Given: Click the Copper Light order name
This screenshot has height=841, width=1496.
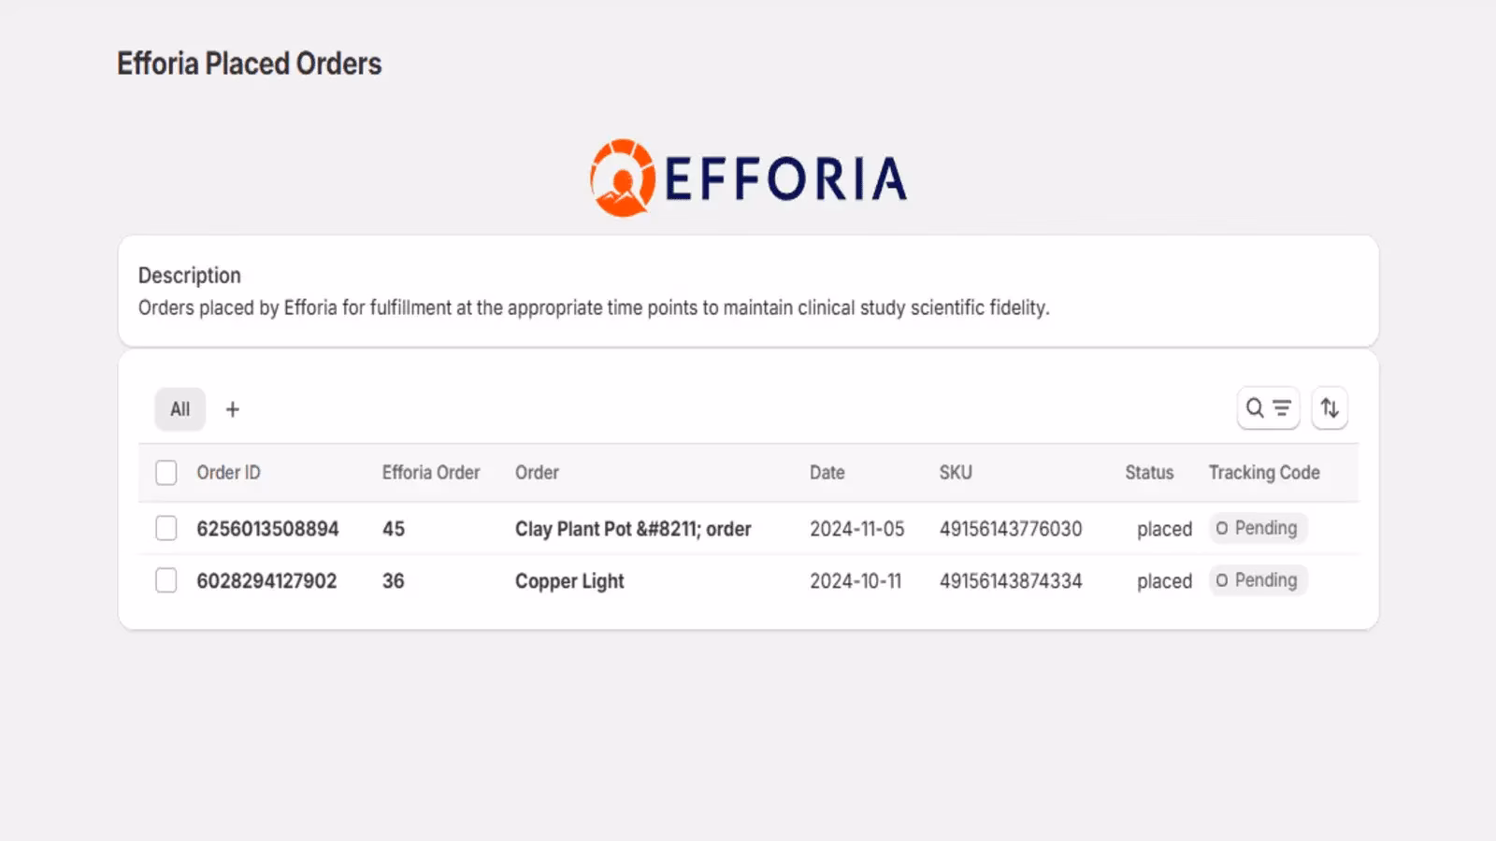Looking at the screenshot, I should (x=569, y=581).
